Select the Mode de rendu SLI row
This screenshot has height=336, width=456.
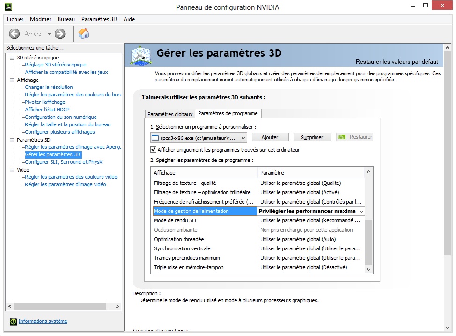[x=258, y=220]
